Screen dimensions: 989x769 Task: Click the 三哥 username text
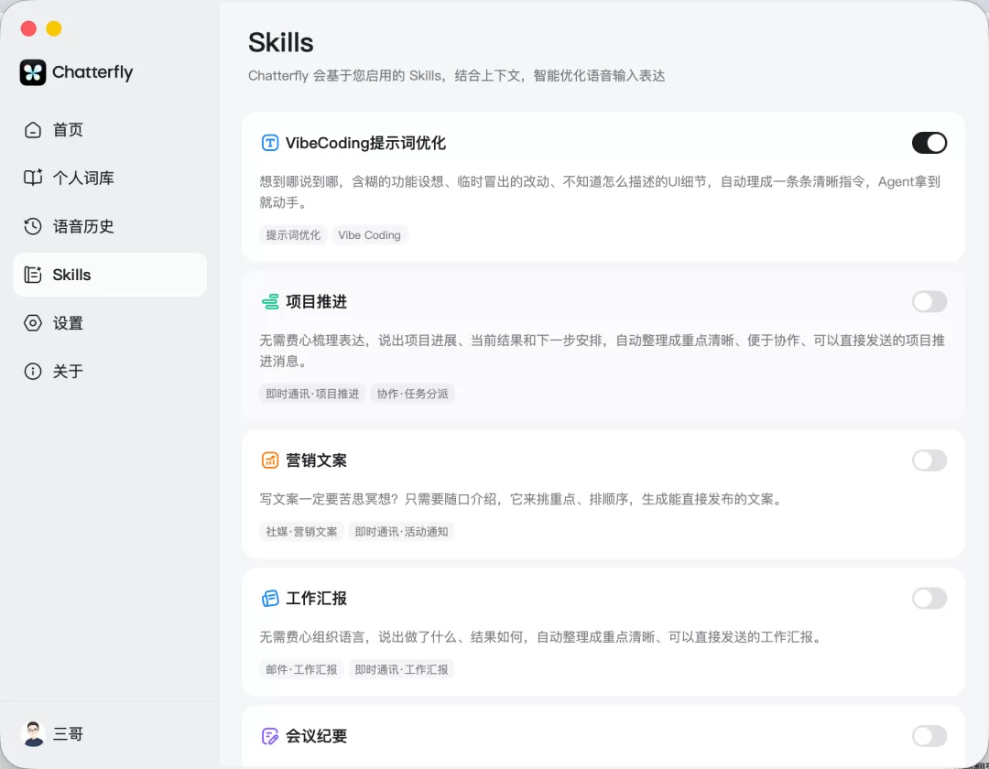(x=68, y=734)
